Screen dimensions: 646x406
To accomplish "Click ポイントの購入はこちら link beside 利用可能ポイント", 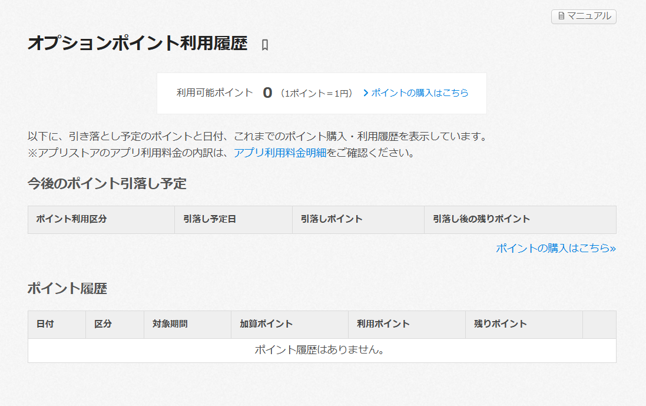I will 419,93.
